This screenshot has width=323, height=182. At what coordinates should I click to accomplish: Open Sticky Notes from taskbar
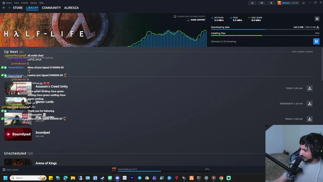pyautogui.click(x=51, y=178)
